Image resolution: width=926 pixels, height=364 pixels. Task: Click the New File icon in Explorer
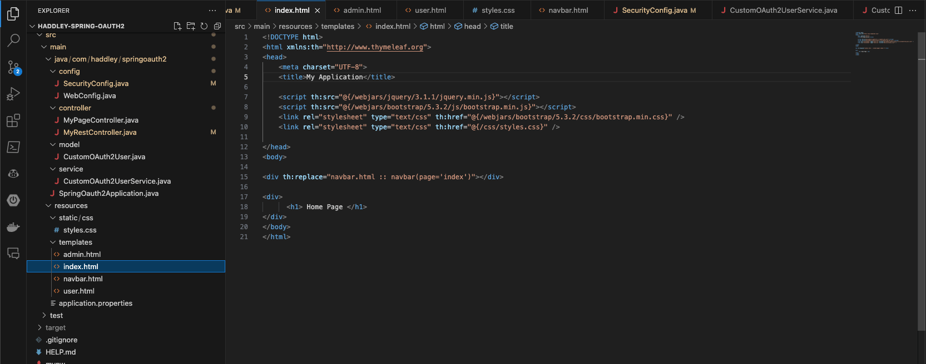pos(177,26)
